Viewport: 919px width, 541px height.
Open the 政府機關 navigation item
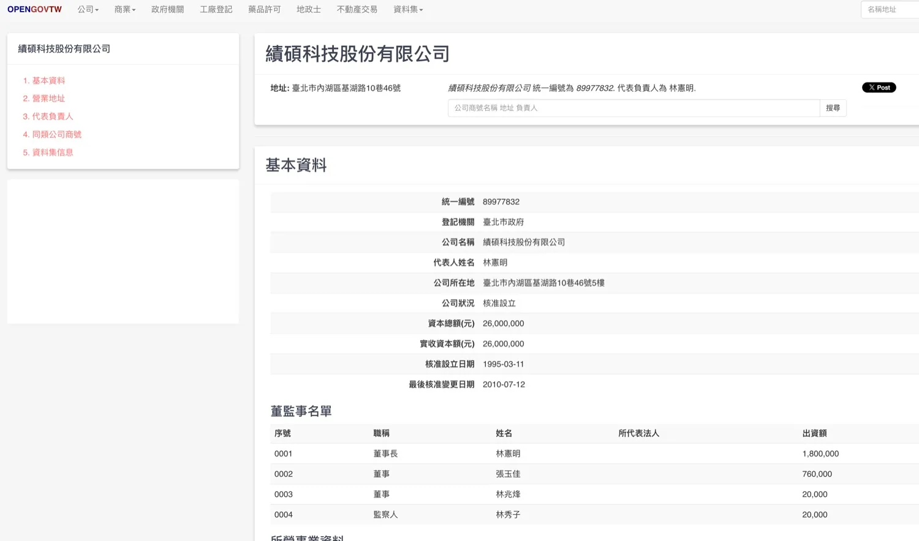(x=167, y=9)
